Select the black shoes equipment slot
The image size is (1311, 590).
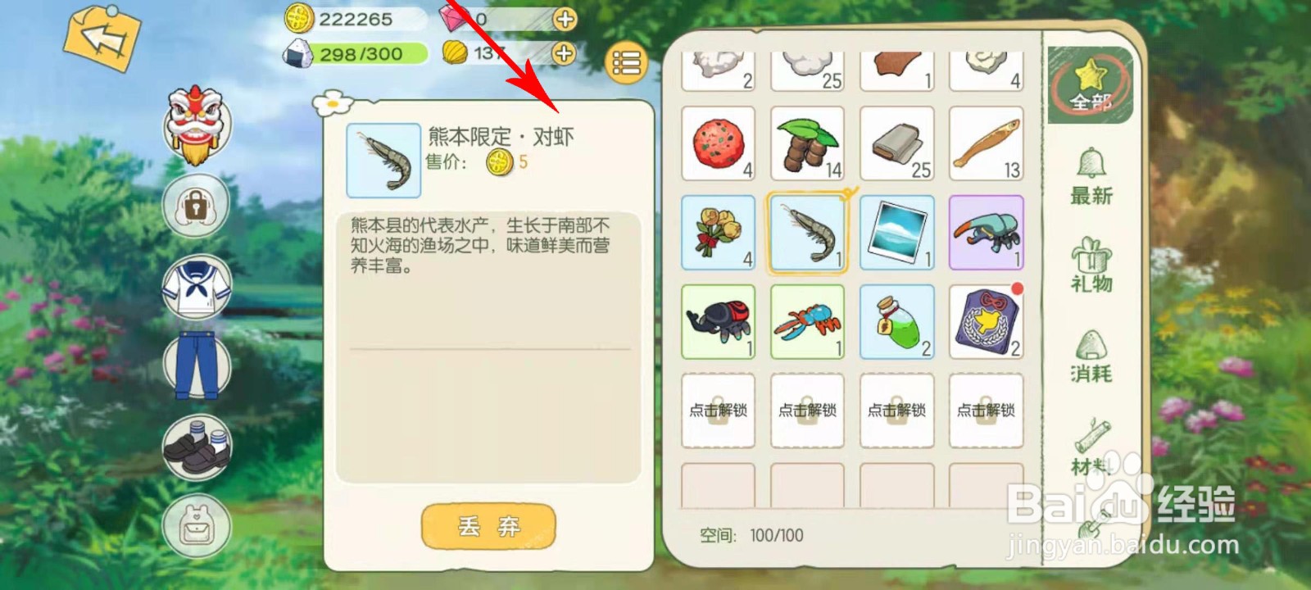(x=197, y=447)
